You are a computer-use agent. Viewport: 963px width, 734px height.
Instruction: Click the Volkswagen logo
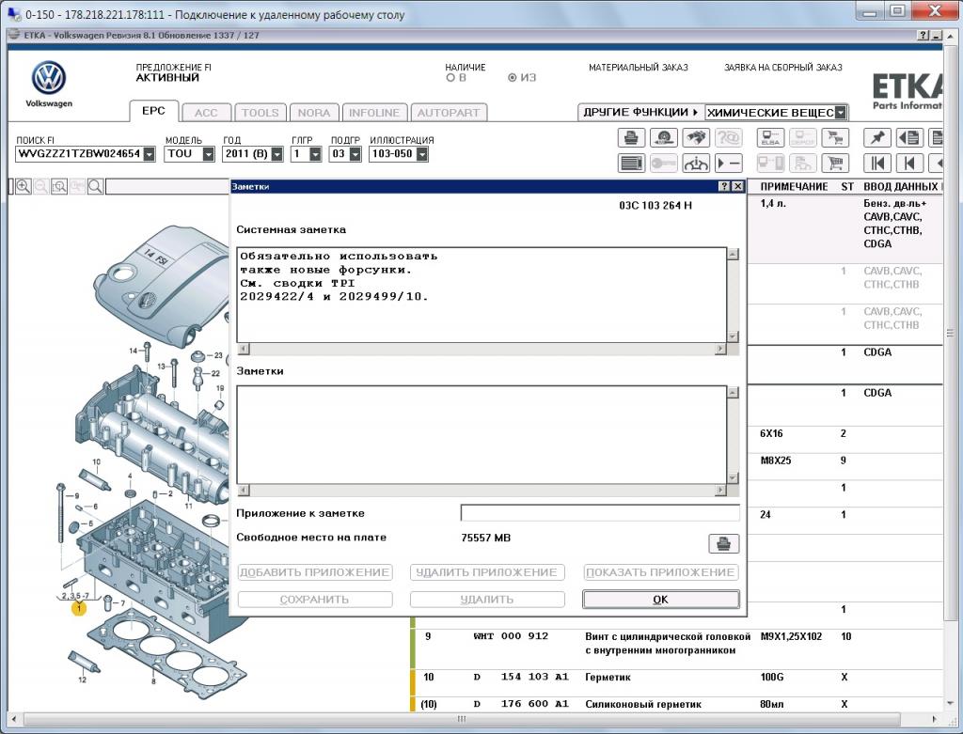49,78
